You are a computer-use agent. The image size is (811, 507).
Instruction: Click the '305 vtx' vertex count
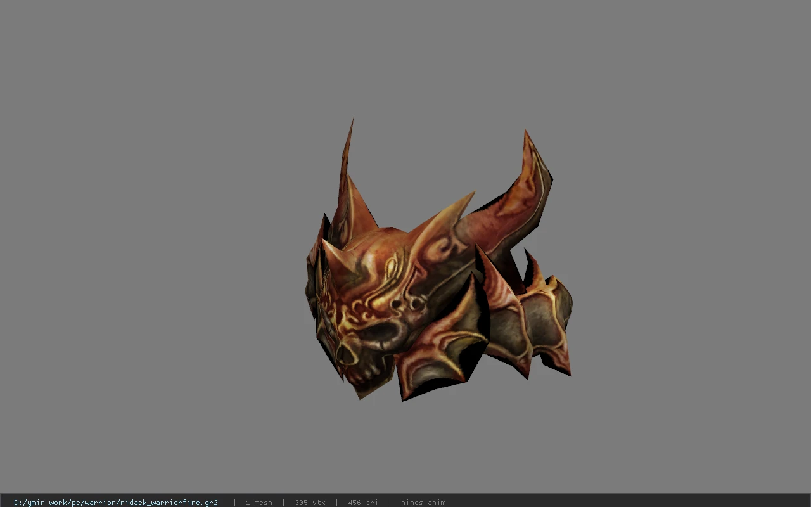coord(310,503)
